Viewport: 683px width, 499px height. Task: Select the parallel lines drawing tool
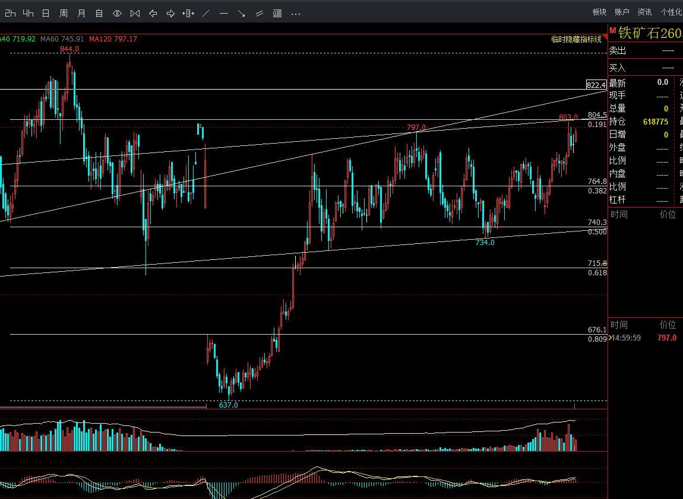260,14
